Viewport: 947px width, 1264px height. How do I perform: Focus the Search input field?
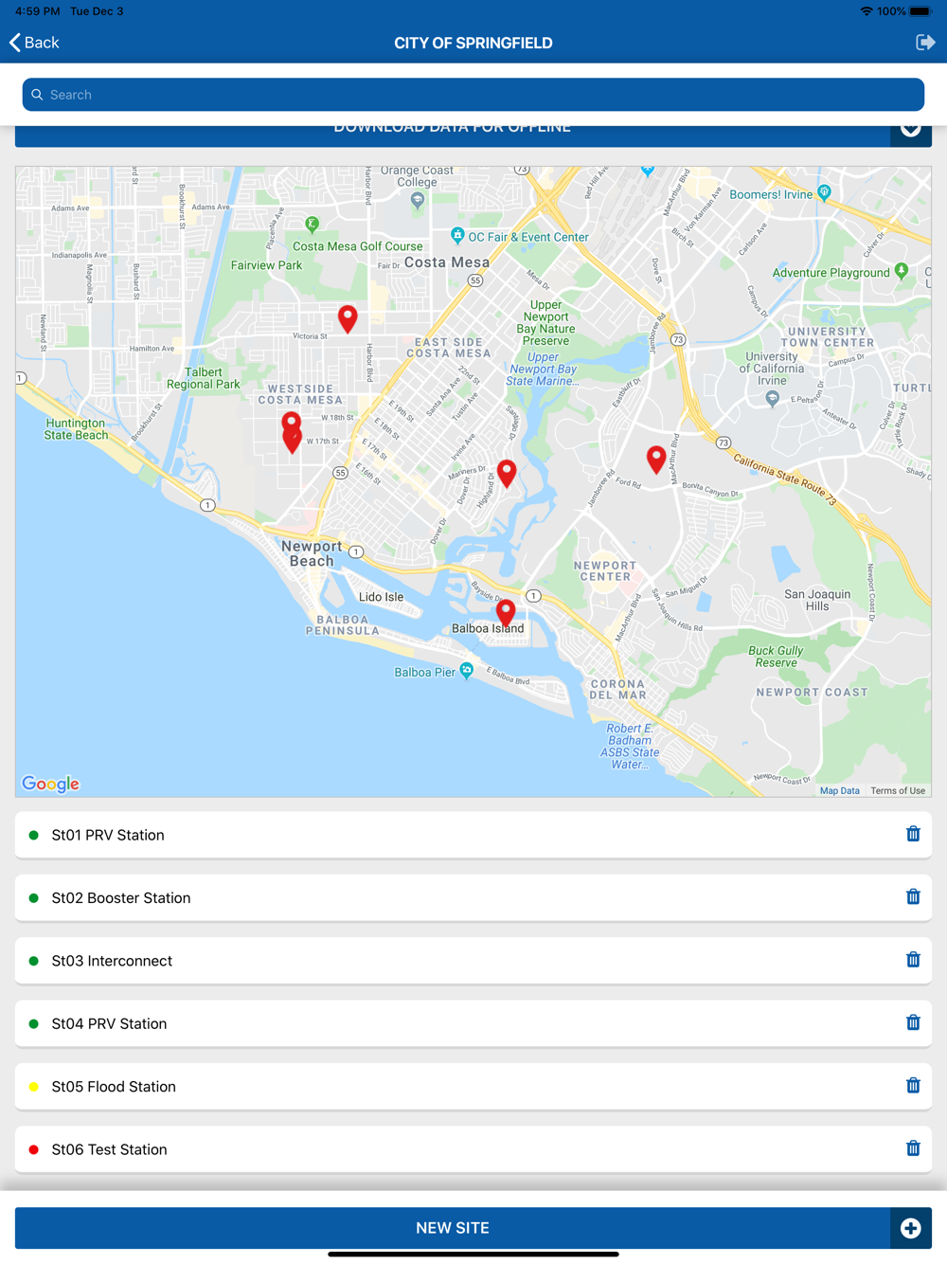473,95
